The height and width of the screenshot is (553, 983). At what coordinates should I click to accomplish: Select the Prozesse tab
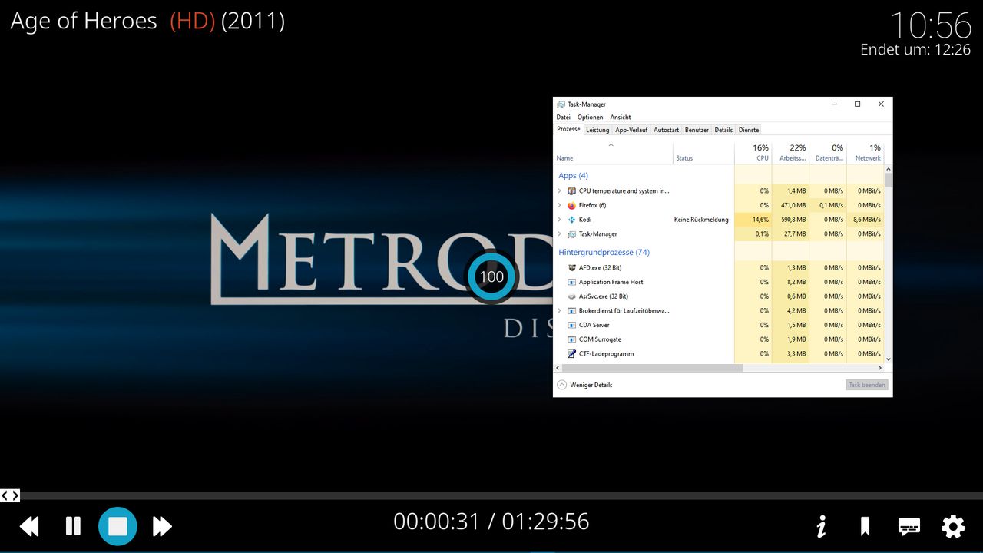point(568,129)
